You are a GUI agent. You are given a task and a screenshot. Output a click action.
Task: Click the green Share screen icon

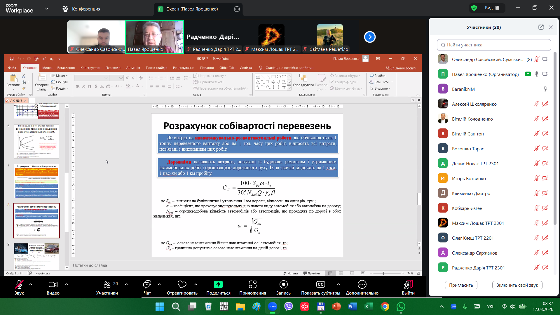point(218,284)
